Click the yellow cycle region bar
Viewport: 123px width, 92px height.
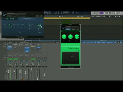(67, 18)
